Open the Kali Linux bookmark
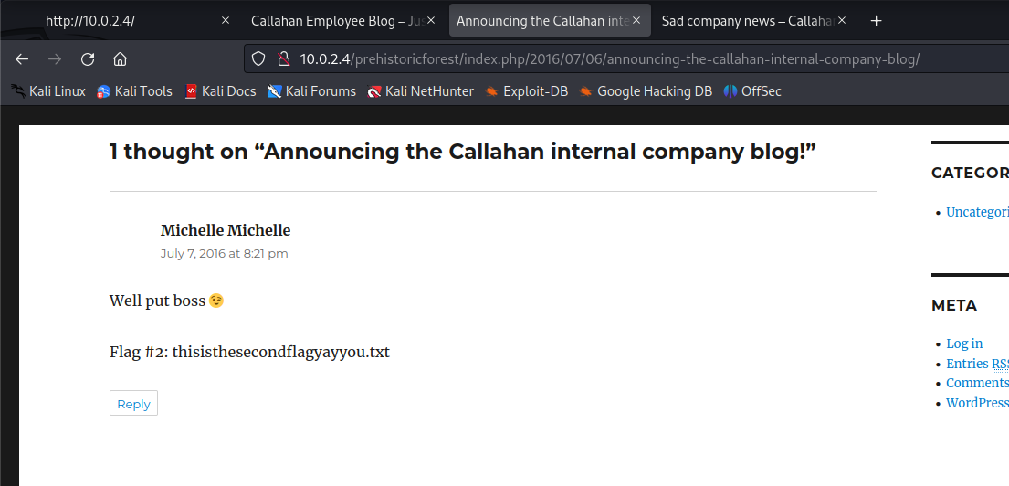 pyautogui.click(x=49, y=91)
